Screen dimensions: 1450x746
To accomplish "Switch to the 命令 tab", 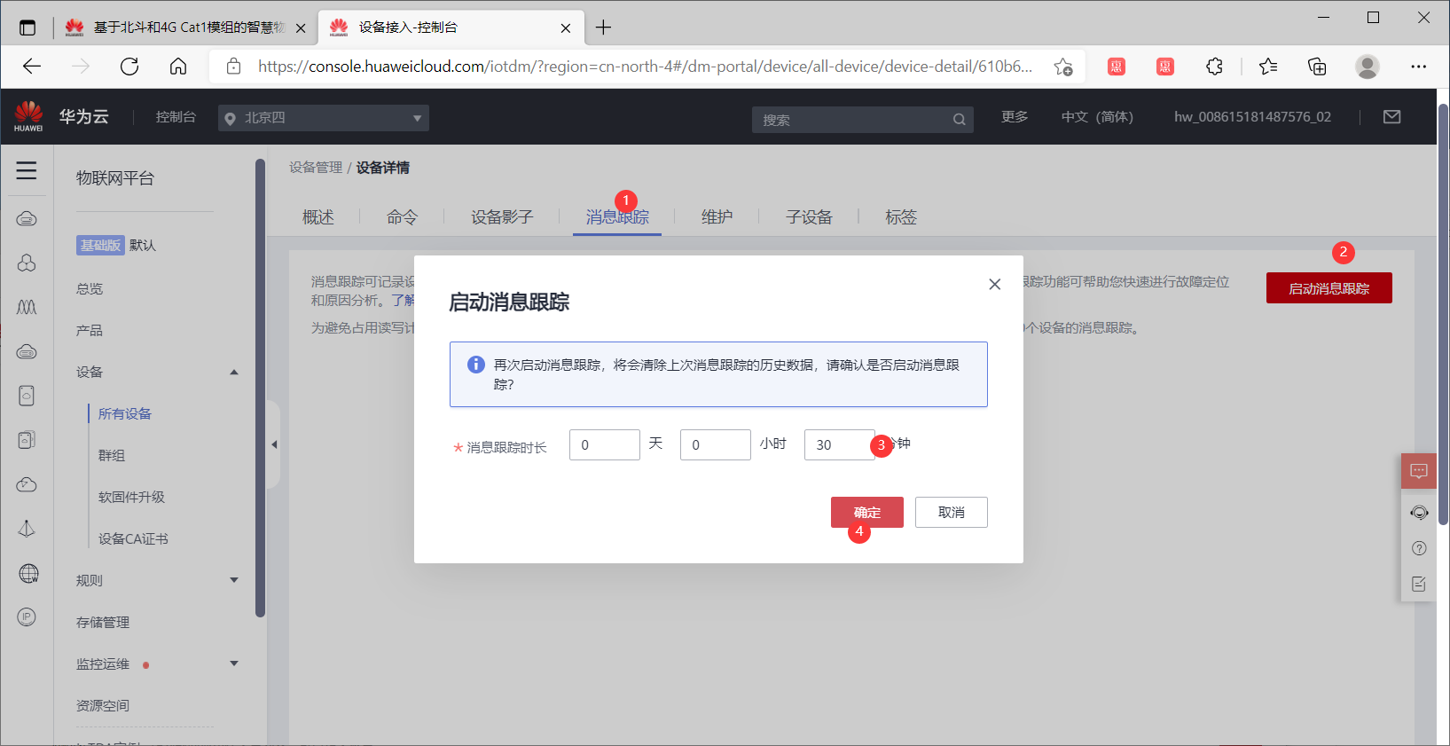I will click(403, 217).
